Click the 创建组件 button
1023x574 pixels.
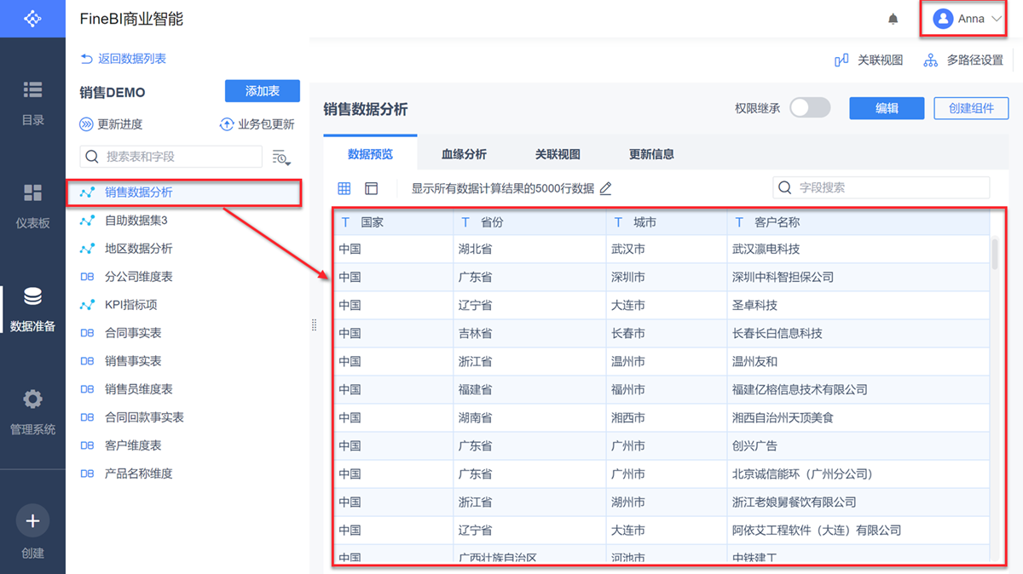tap(971, 108)
